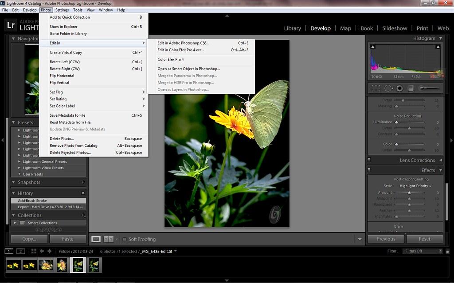Select the Crop Overlay tool
This screenshot has width=454, height=283.
pos(376,88)
